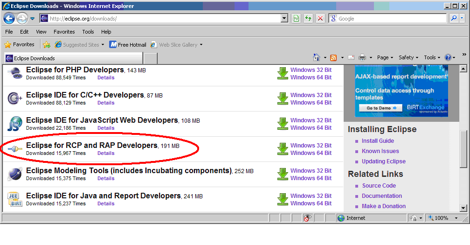Open the Safety dropdown menu
This screenshot has width=470, height=245.
coord(408,57)
